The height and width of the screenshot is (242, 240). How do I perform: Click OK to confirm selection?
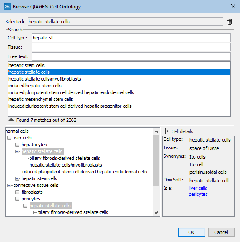(x=192, y=232)
